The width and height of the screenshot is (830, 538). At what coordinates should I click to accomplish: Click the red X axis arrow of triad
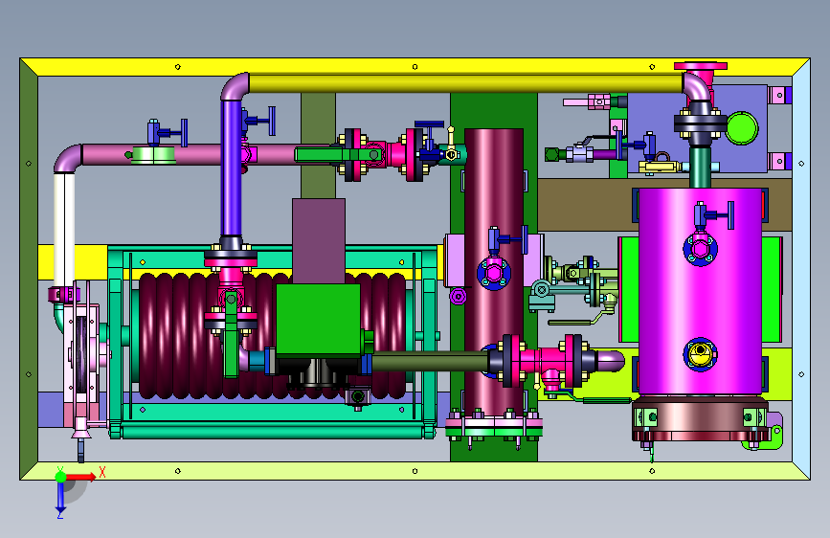pos(82,477)
